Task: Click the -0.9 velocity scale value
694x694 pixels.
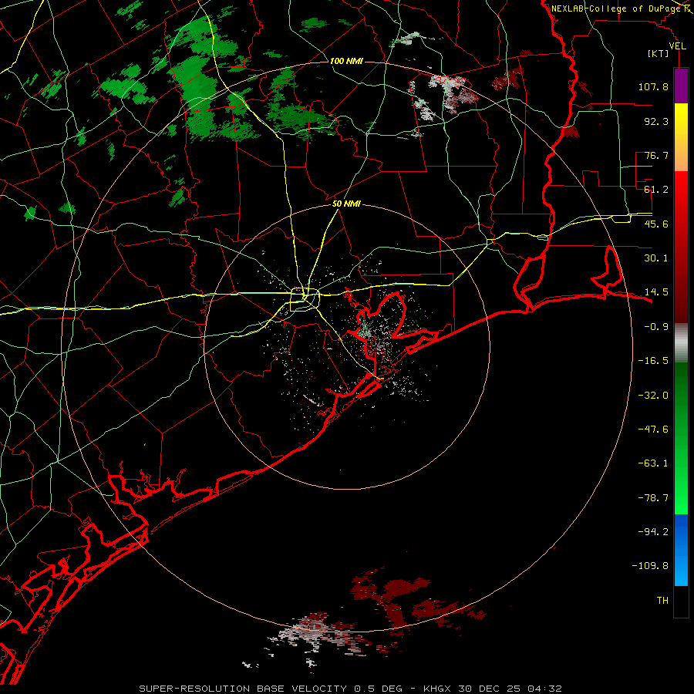Action: (656, 327)
